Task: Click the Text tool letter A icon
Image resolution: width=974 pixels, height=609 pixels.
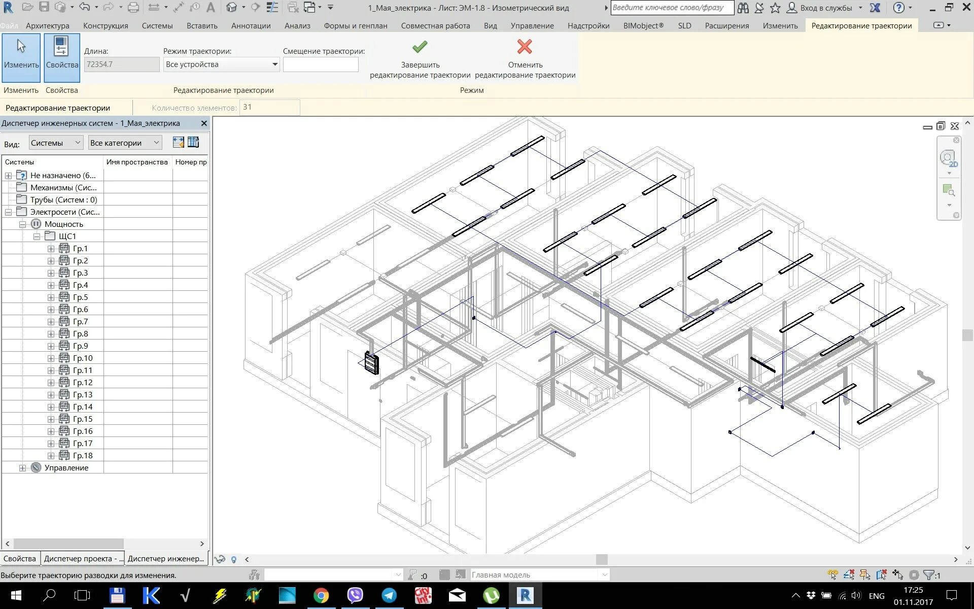Action: (x=211, y=8)
